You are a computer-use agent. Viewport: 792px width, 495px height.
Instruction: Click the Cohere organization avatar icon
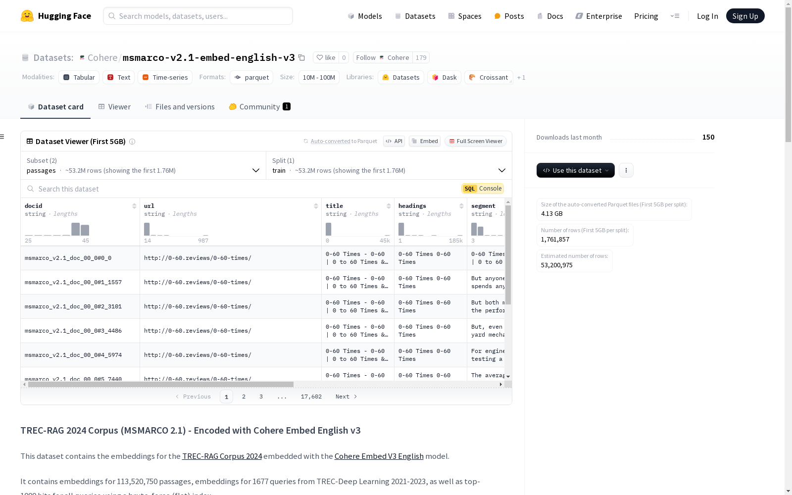coord(82,57)
